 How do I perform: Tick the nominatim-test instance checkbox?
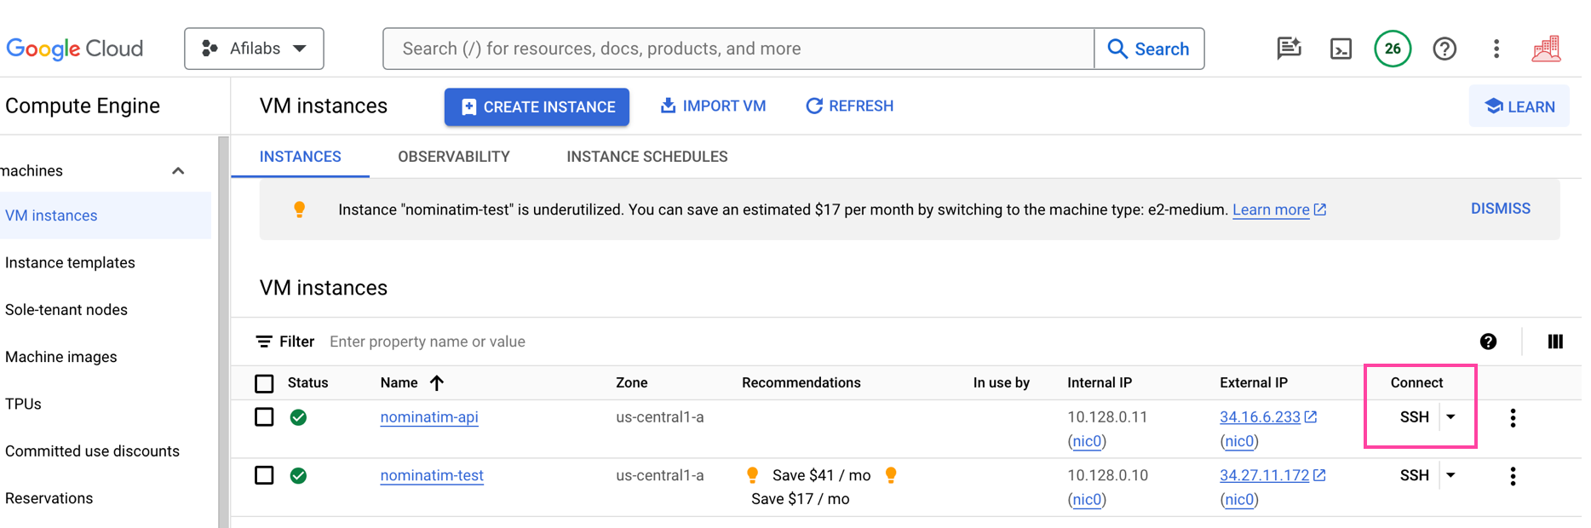265,475
